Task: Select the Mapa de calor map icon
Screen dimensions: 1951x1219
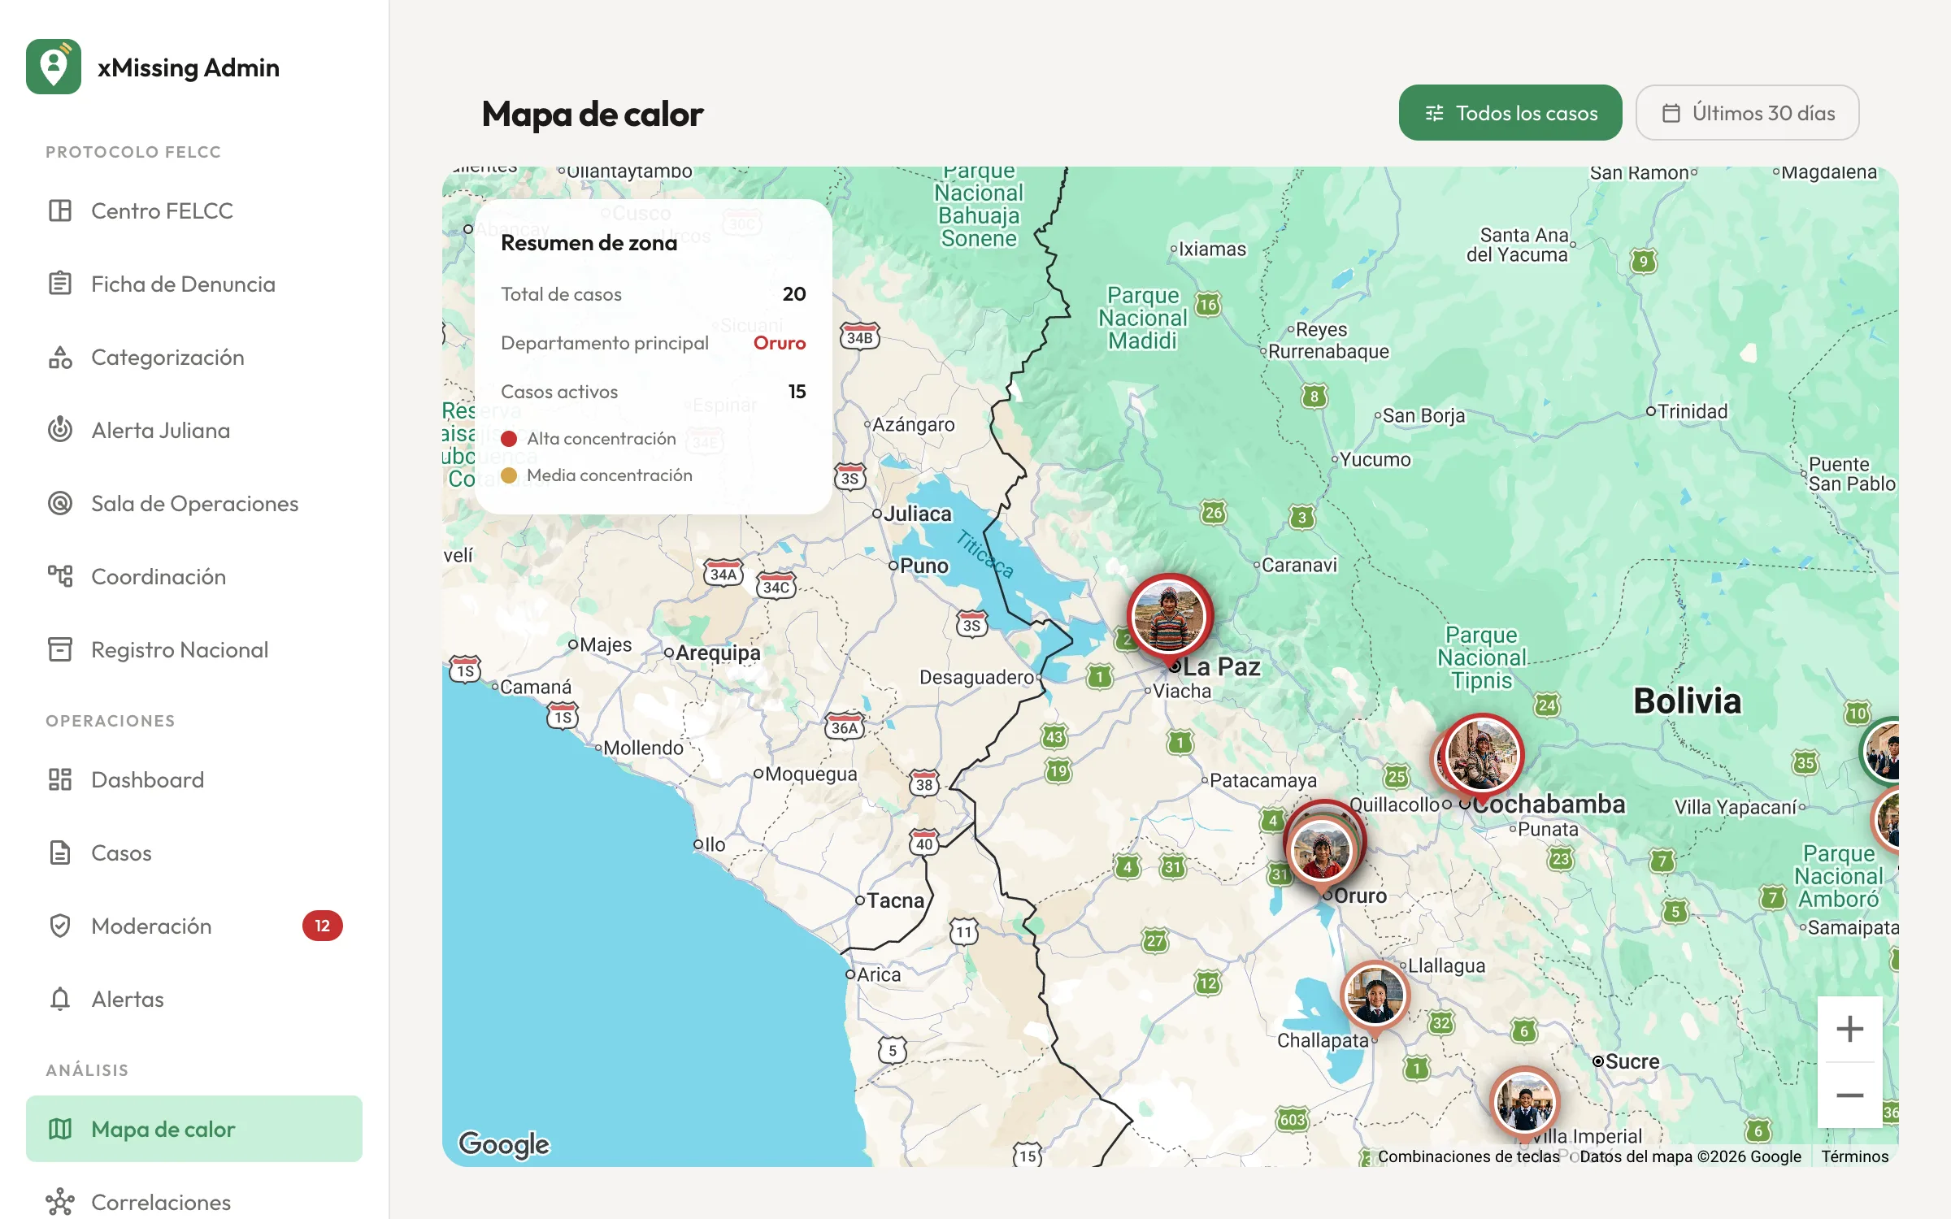Action: 60,1129
